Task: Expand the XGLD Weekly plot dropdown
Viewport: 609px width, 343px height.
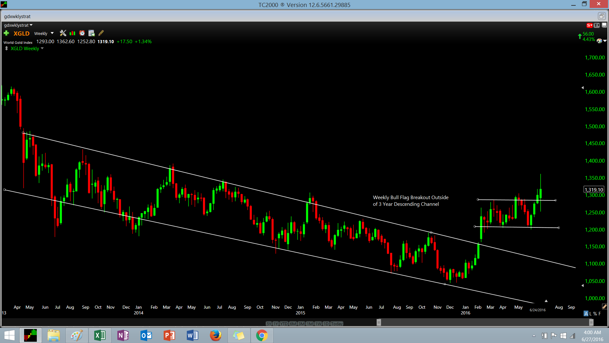Action: click(42, 48)
